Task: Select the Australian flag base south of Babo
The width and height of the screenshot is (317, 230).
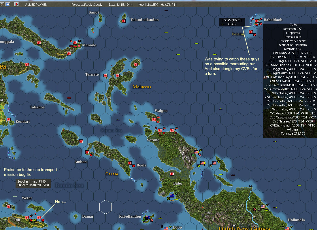Action: tap(172, 196)
